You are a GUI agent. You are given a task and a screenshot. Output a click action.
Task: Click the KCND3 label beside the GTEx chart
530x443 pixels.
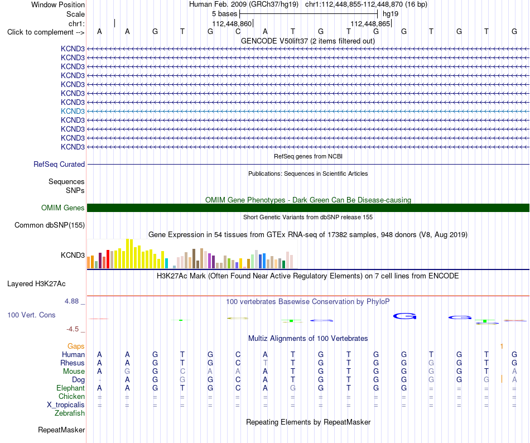[x=73, y=255]
